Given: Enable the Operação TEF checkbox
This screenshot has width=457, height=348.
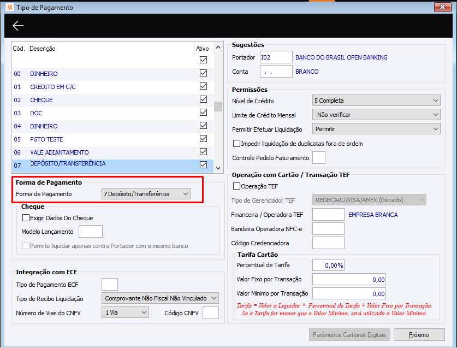Looking at the screenshot, I should point(236,186).
